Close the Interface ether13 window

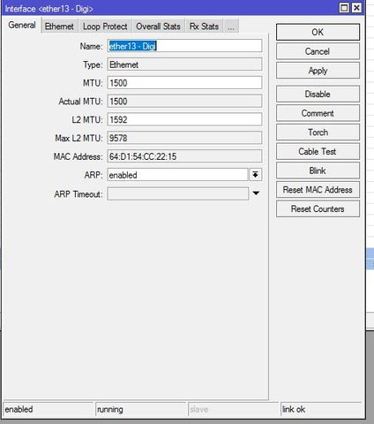[356, 8]
